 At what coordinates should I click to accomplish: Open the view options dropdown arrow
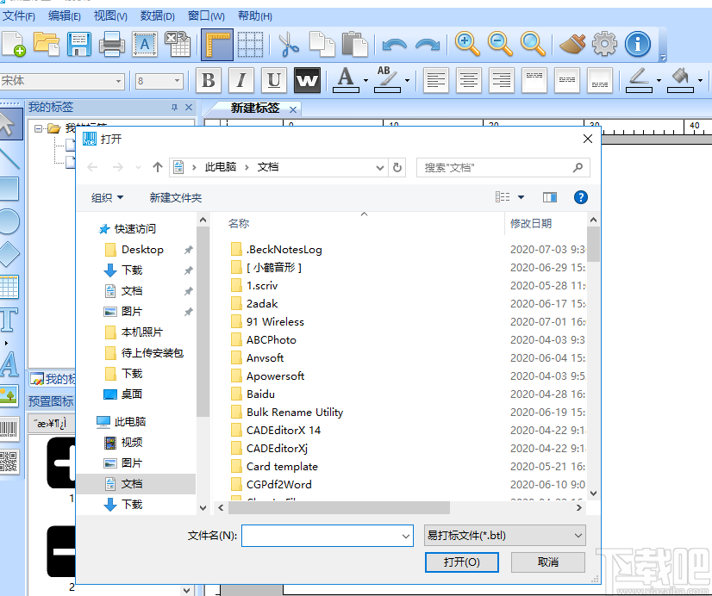pyautogui.click(x=522, y=197)
